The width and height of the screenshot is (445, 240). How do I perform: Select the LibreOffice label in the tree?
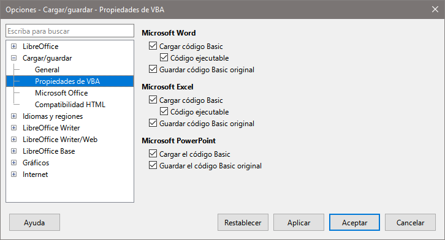tap(40, 47)
